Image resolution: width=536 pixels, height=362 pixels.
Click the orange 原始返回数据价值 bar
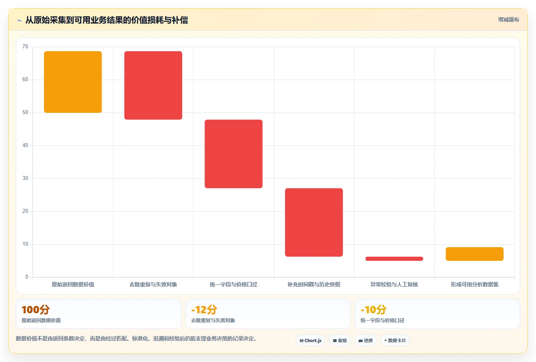point(73,82)
